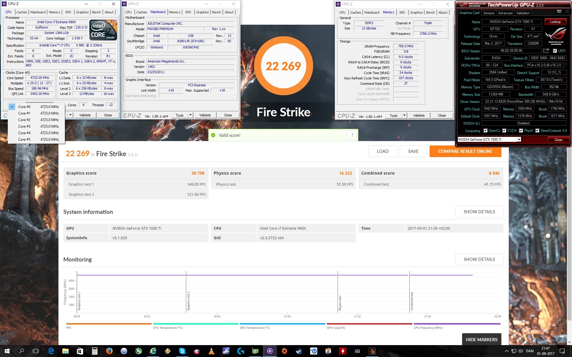The image size is (572, 357).
Task: Open Uplay from taskbar
Action: click(x=314, y=351)
